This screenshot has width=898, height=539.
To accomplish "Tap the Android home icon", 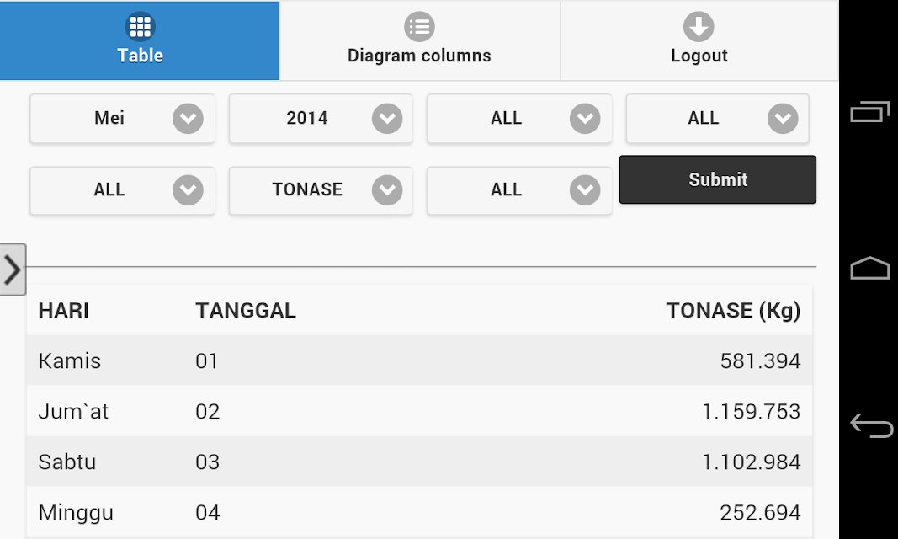I will click(x=870, y=268).
